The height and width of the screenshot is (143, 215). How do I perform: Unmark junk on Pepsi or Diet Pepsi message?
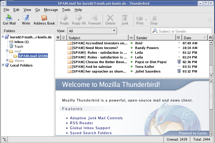click(x=179, y=62)
